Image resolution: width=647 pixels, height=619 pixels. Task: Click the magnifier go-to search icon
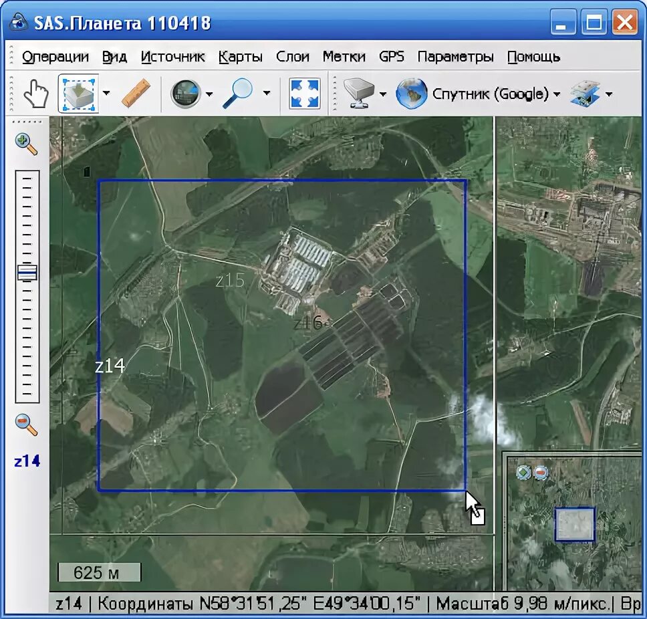[238, 94]
